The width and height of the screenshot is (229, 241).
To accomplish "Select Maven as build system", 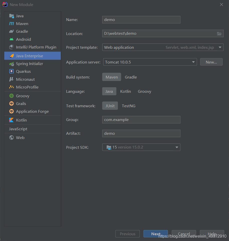I will click(112, 77).
